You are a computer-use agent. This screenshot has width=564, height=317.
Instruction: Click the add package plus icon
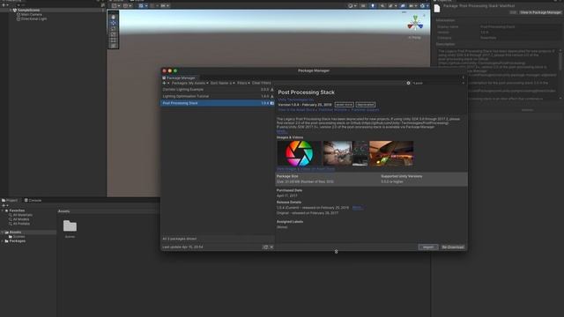point(165,83)
